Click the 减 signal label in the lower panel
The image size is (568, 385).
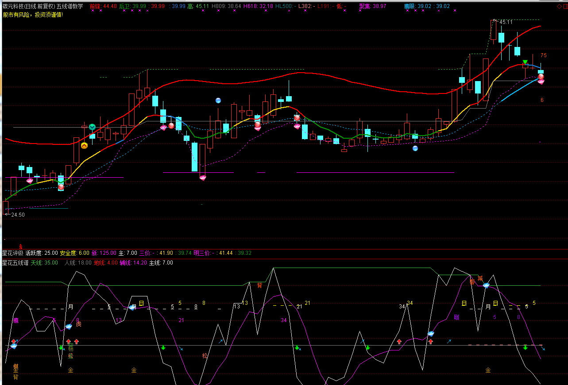coord(480,278)
